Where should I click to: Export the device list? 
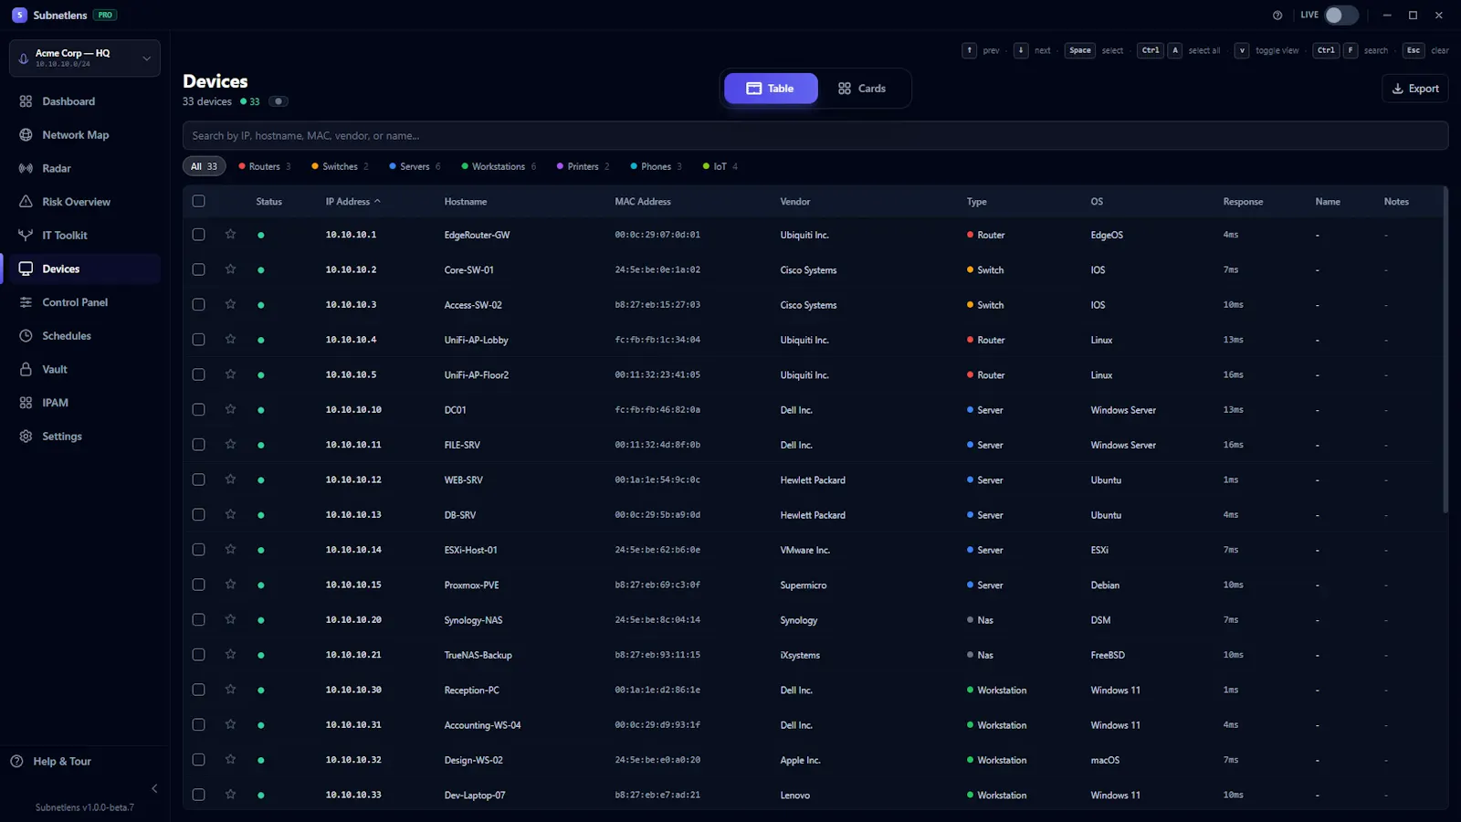click(1415, 89)
